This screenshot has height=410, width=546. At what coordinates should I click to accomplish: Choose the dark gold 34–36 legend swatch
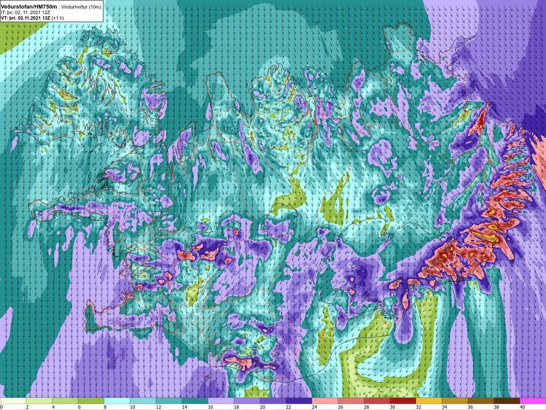(x=456, y=401)
